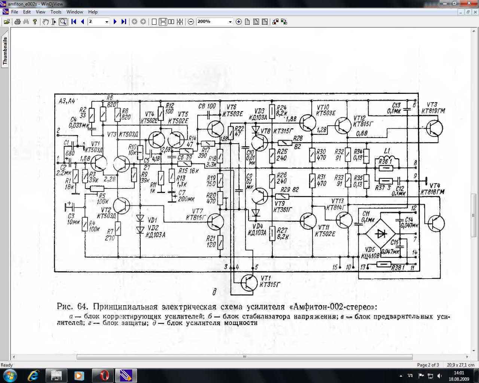Navigate back in view history
Screen dimensions: 479x383
(x=134, y=22)
